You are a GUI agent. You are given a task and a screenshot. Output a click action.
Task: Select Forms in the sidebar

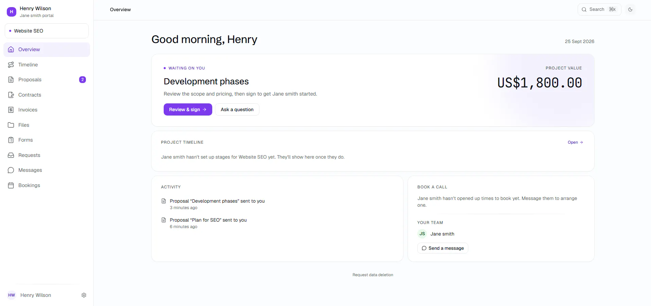(x=47, y=140)
